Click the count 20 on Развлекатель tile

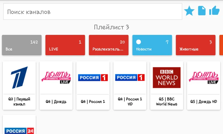tap(122, 42)
